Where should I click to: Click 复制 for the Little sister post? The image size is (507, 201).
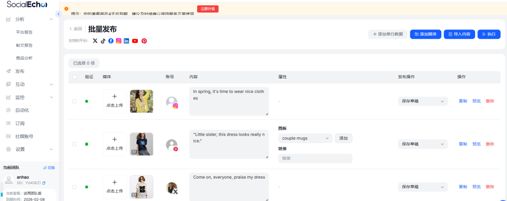click(463, 144)
